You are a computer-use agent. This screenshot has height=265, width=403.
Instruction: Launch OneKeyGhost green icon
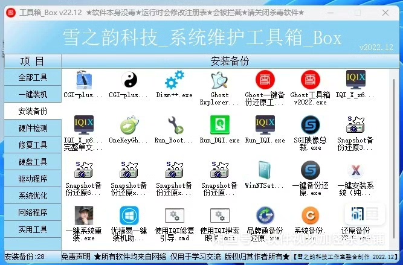129,125
